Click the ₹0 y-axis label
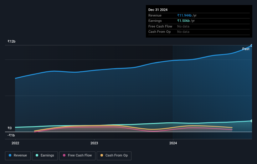This screenshot has width=257, height=164. pos(9,128)
